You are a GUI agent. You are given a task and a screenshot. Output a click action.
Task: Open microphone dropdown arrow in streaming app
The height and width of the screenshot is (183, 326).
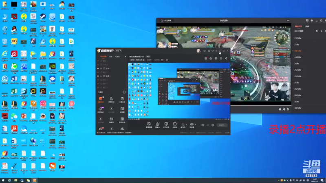pyautogui.click(x=186, y=125)
